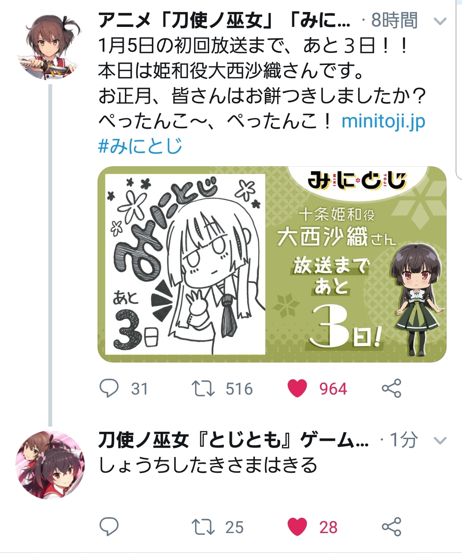View the とじとも game account's avatar

(50, 465)
